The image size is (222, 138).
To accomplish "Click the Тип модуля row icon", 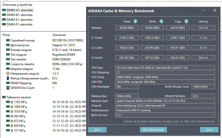I will (8, 55).
